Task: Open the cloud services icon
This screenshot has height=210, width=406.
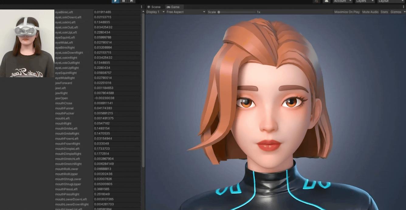Action: 326,1
